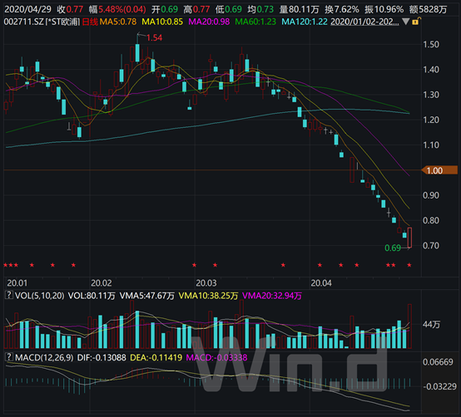
Task: Click the 1.54 high price annotation
Action: 154,37
